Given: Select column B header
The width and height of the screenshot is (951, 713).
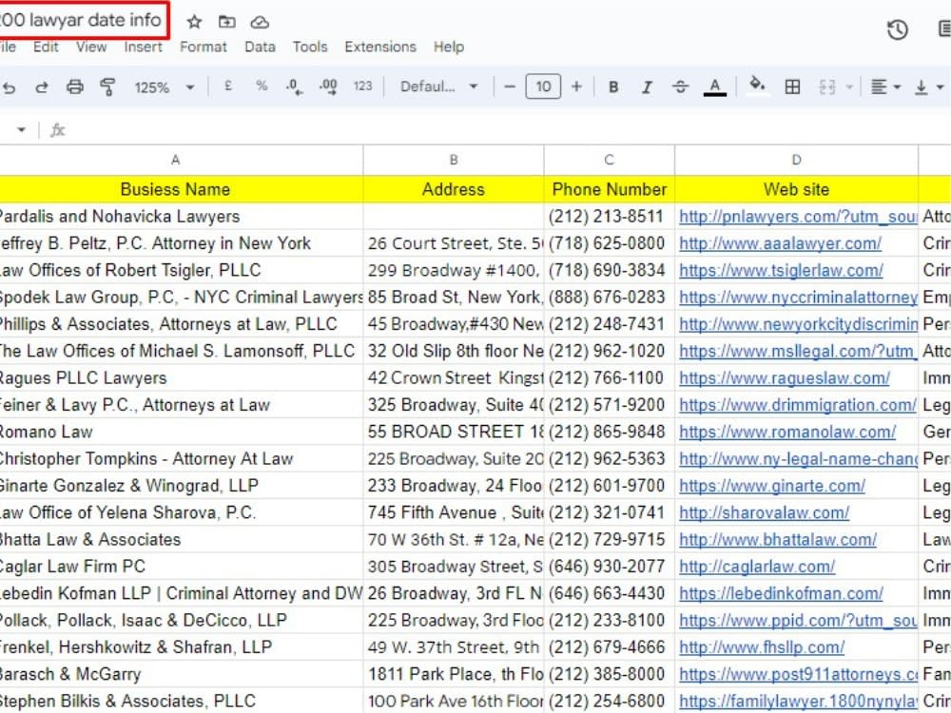Looking at the screenshot, I should [x=453, y=160].
